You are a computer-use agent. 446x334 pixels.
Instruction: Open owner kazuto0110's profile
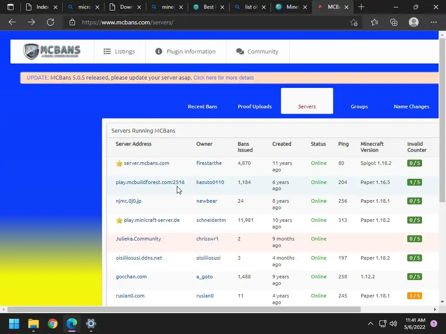click(210, 182)
